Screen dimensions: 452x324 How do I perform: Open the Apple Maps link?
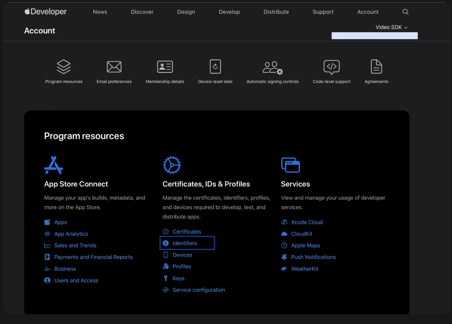pyautogui.click(x=306, y=246)
